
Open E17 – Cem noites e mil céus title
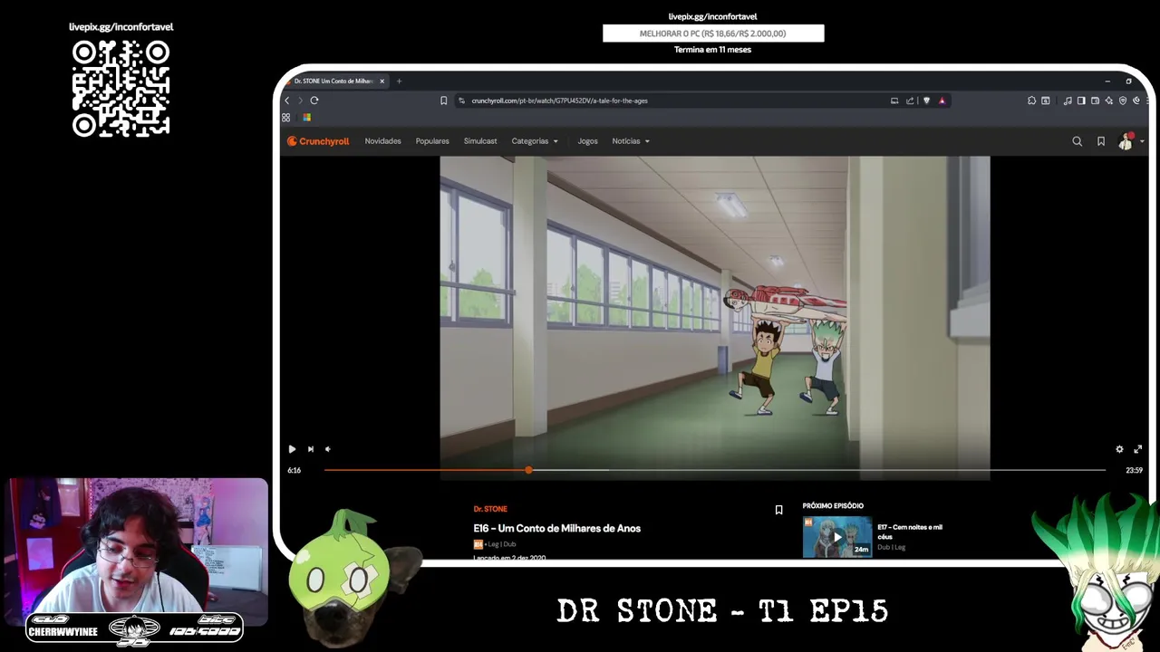tap(910, 532)
